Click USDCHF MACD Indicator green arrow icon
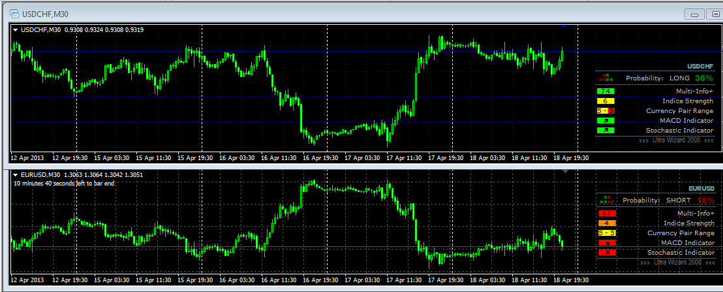The image size is (723, 292). (x=606, y=121)
